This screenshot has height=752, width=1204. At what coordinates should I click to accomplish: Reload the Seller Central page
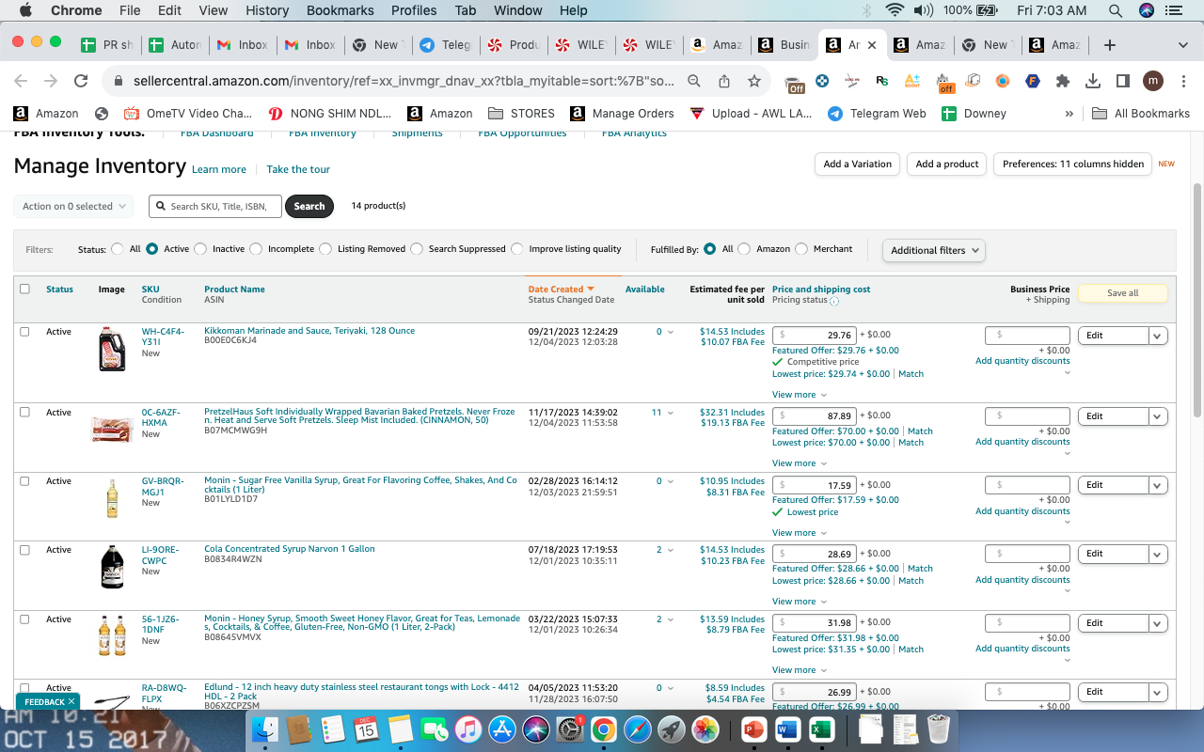coord(81,81)
